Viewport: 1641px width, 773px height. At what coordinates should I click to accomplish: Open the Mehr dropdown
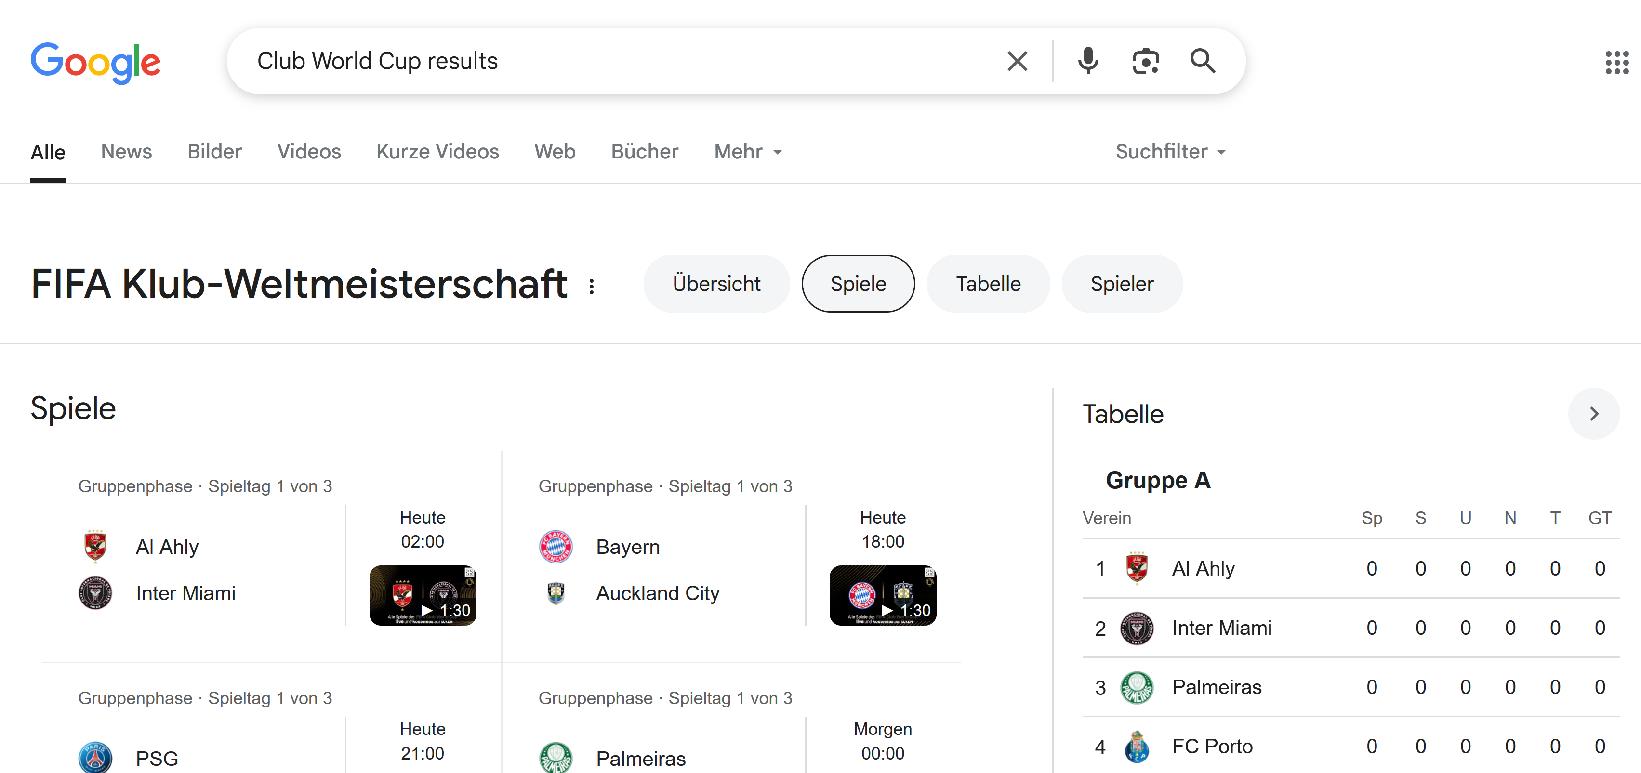pos(748,152)
